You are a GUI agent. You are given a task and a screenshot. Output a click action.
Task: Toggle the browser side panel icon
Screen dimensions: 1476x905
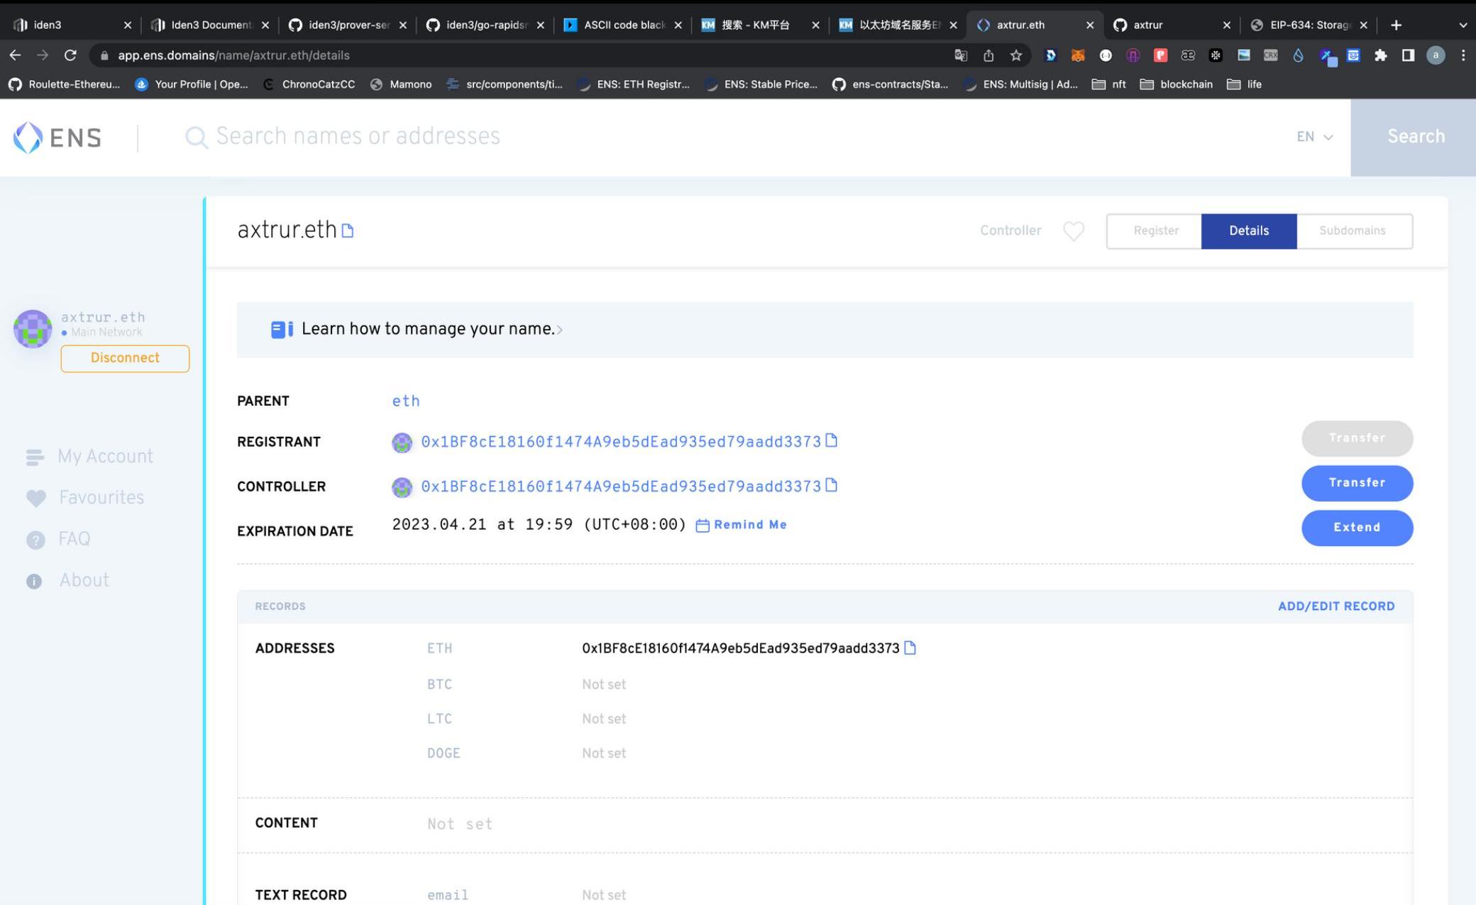tap(1408, 55)
